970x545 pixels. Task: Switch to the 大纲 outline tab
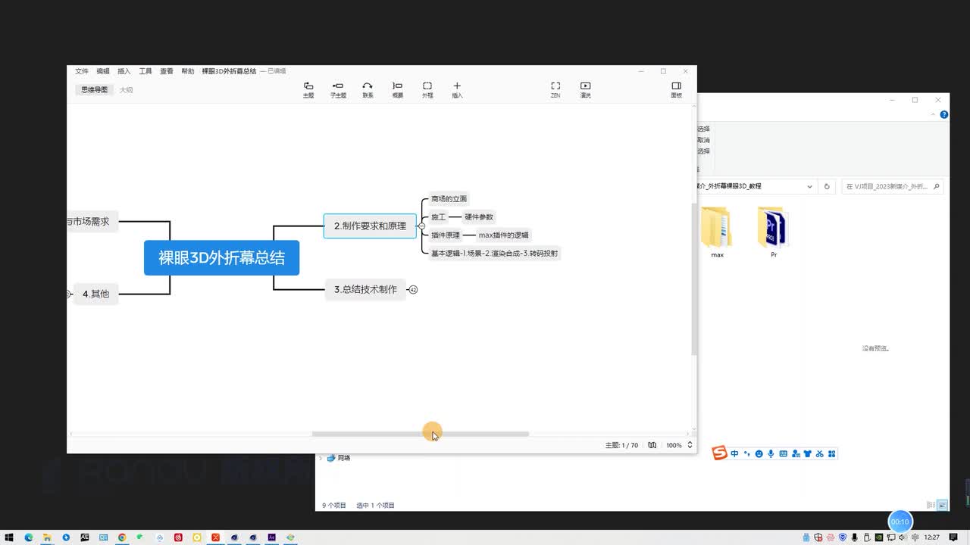126,90
